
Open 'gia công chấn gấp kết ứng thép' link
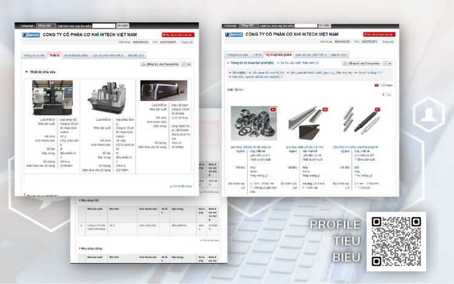(304, 147)
